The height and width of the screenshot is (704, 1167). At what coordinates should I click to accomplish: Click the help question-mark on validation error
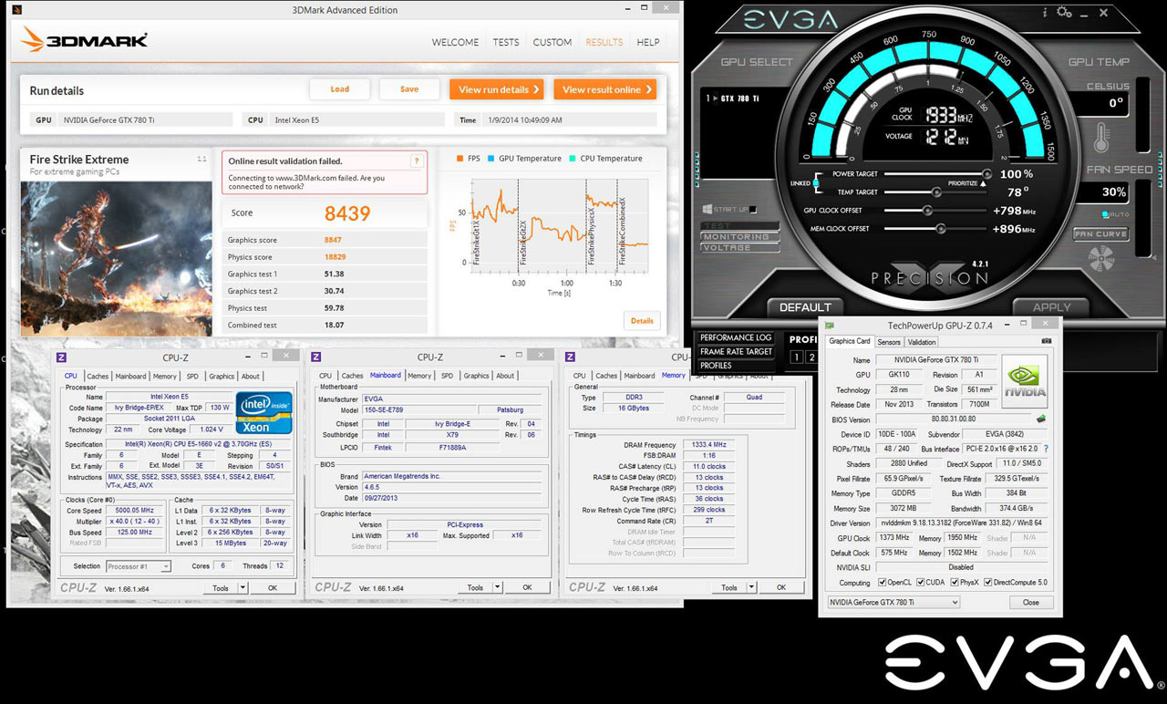(418, 160)
